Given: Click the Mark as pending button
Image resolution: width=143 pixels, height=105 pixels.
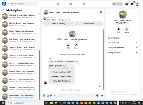Looking at the screenshot, I should pos(59,23).
